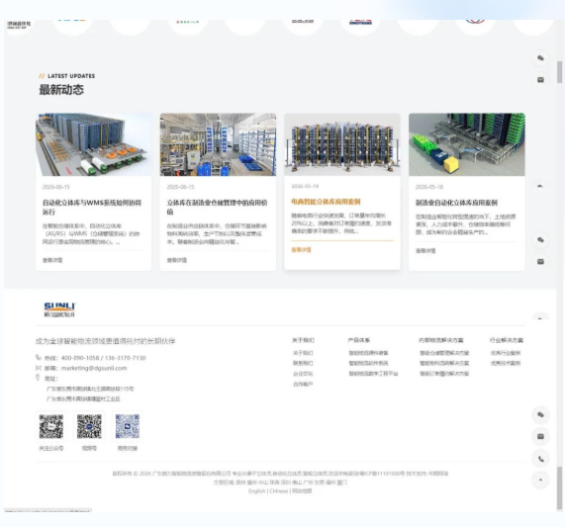The height and width of the screenshot is (527, 565).
Task: Click the 最新动态 section heading
Action: pos(61,90)
